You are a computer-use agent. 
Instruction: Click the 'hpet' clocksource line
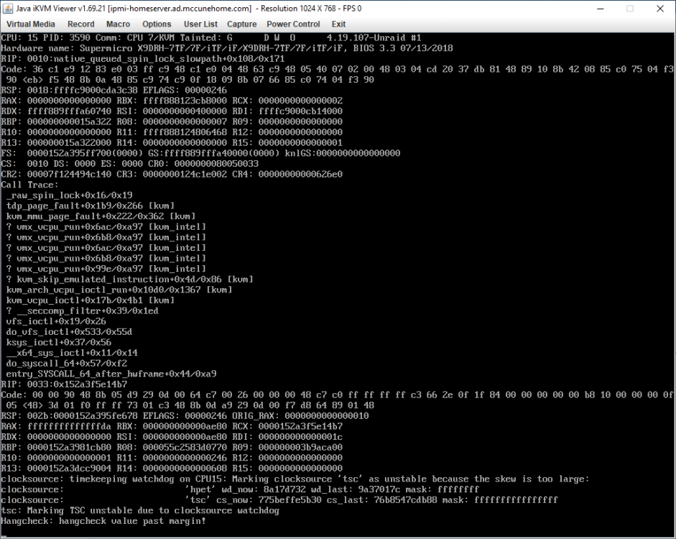[x=240, y=489]
